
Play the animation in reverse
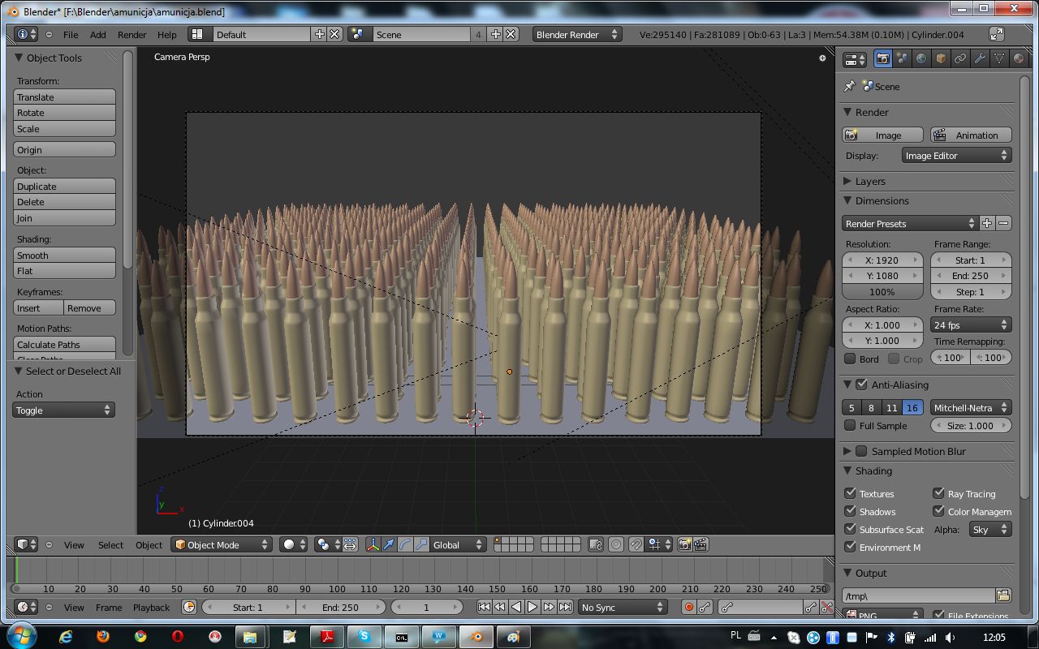[516, 607]
